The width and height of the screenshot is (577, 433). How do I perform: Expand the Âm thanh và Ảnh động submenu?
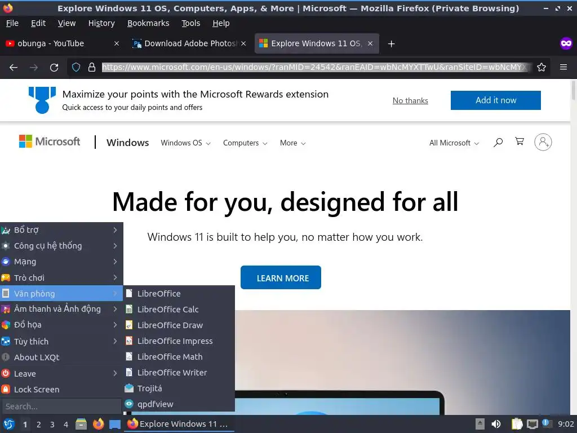point(61,309)
